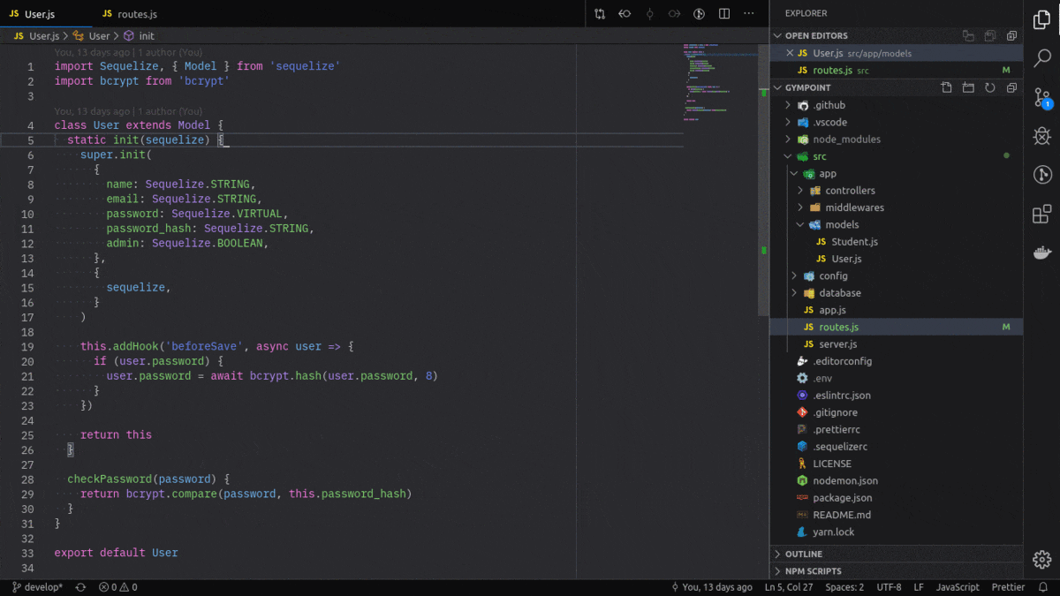Create a new file in GYMPOINT
Viewport: 1060px width, 596px height.
(947, 88)
